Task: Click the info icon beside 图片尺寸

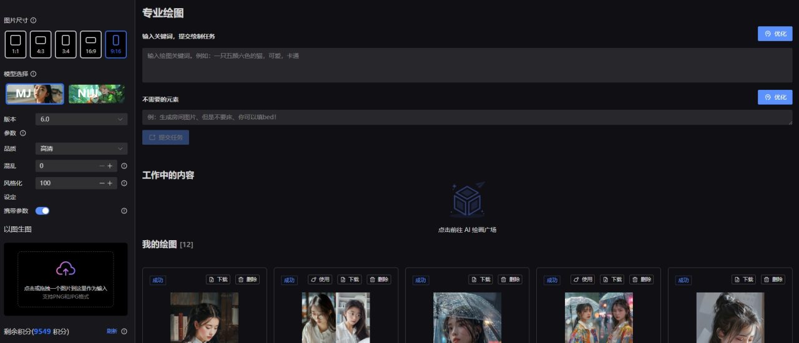Action: [x=33, y=21]
